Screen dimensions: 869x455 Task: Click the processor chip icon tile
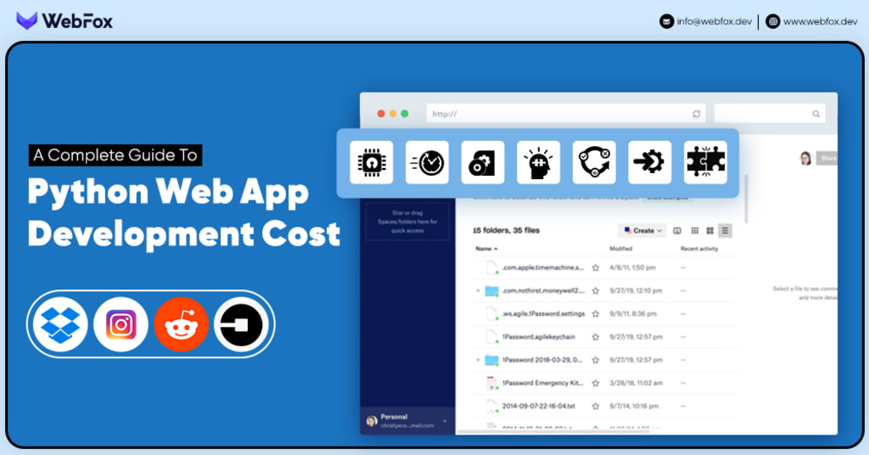[372, 162]
